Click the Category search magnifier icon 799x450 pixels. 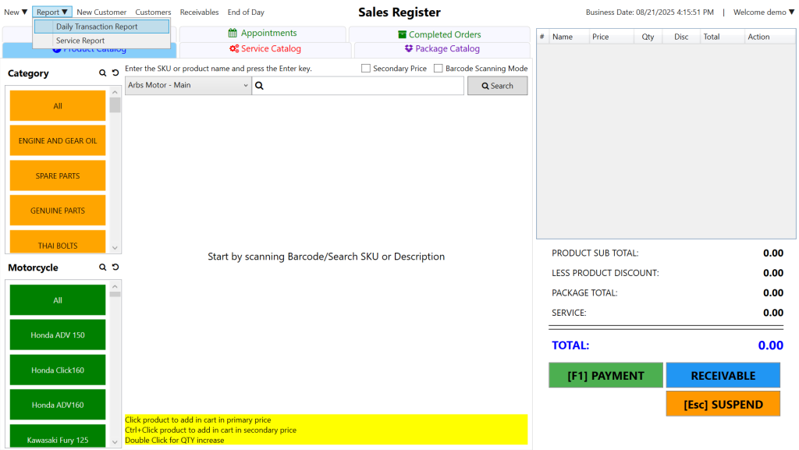click(102, 73)
